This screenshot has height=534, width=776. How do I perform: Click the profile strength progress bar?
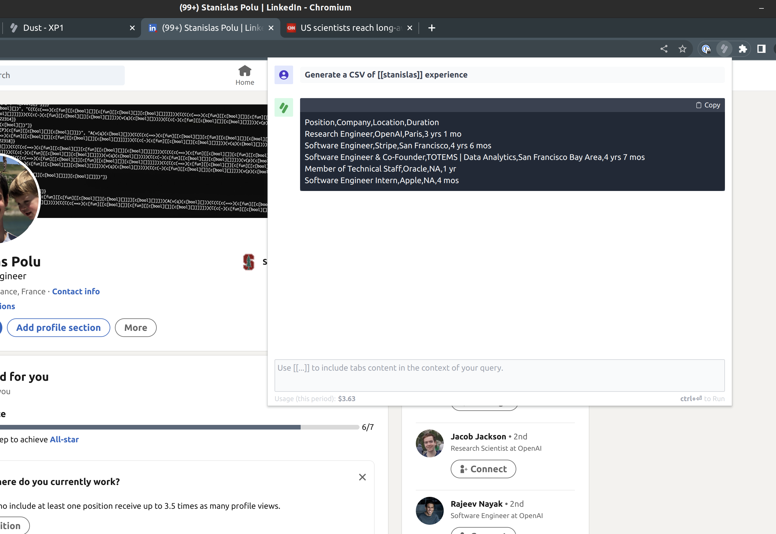(x=180, y=427)
